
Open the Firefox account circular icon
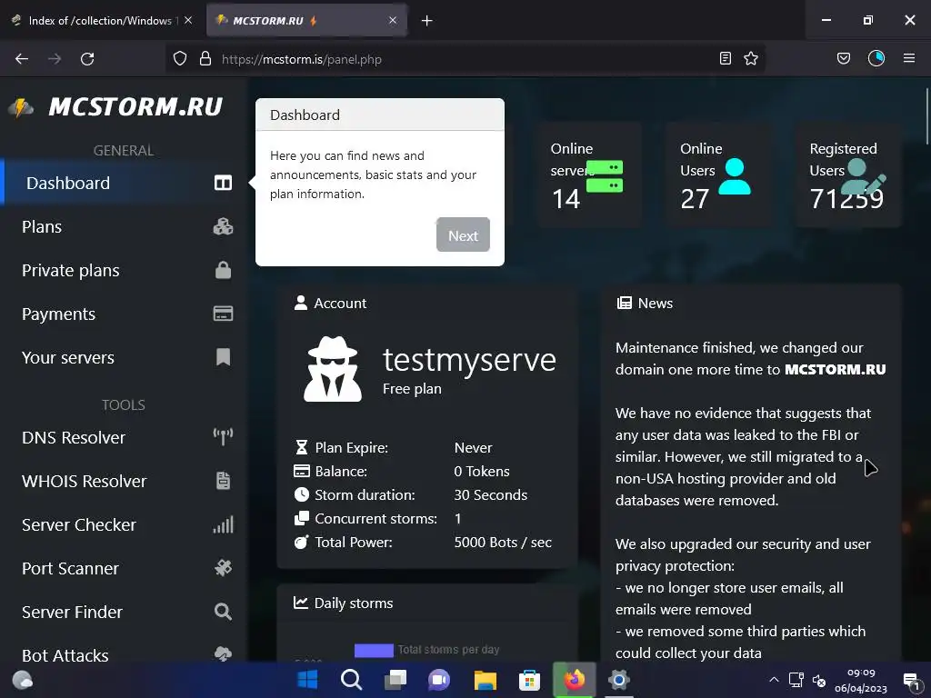click(x=876, y=58)
